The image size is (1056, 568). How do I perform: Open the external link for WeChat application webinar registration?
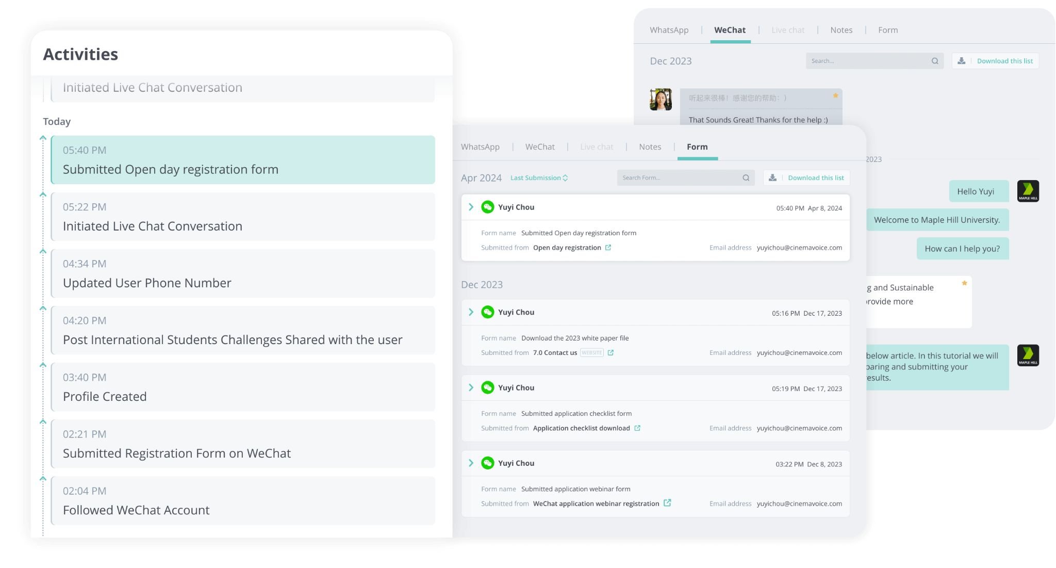[668, 503]
